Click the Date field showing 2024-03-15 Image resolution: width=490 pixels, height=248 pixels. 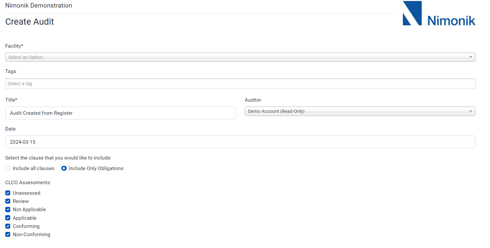tap(240, 142)
